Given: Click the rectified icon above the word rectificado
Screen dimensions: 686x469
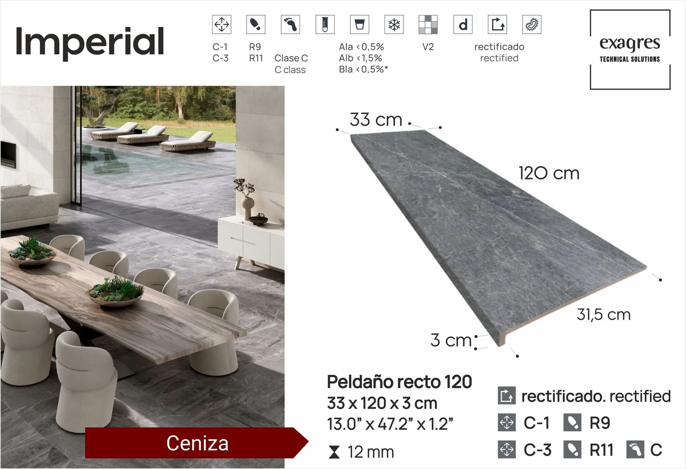Looking at the screenshot, I should [x=497, y=25].
